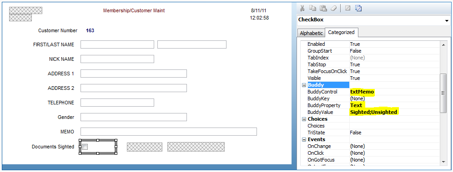Image resolution: width=453 pixels, height=172 pixels.
Task: Click the hatched placeholder next to checkbox
Action: tap(145, 147)
